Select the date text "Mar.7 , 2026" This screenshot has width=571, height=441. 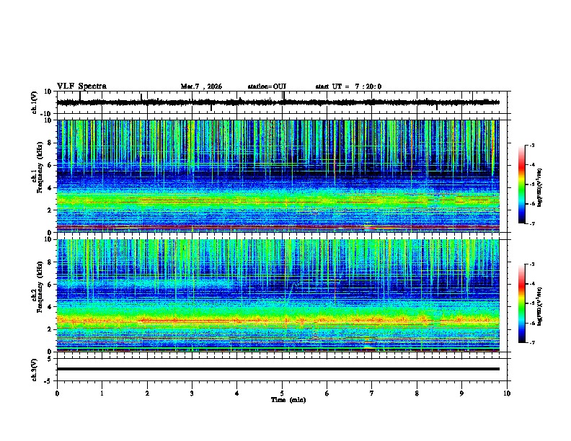click(201, 86)
